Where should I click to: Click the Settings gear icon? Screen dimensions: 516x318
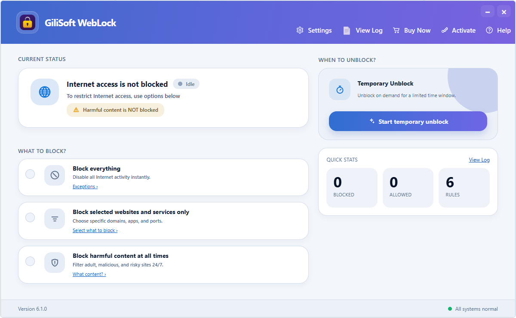click(x=300, y=31)
